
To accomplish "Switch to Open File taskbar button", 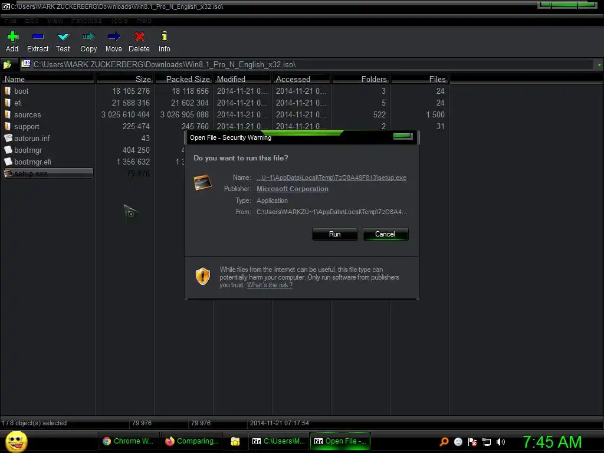I will pos(340,441).
